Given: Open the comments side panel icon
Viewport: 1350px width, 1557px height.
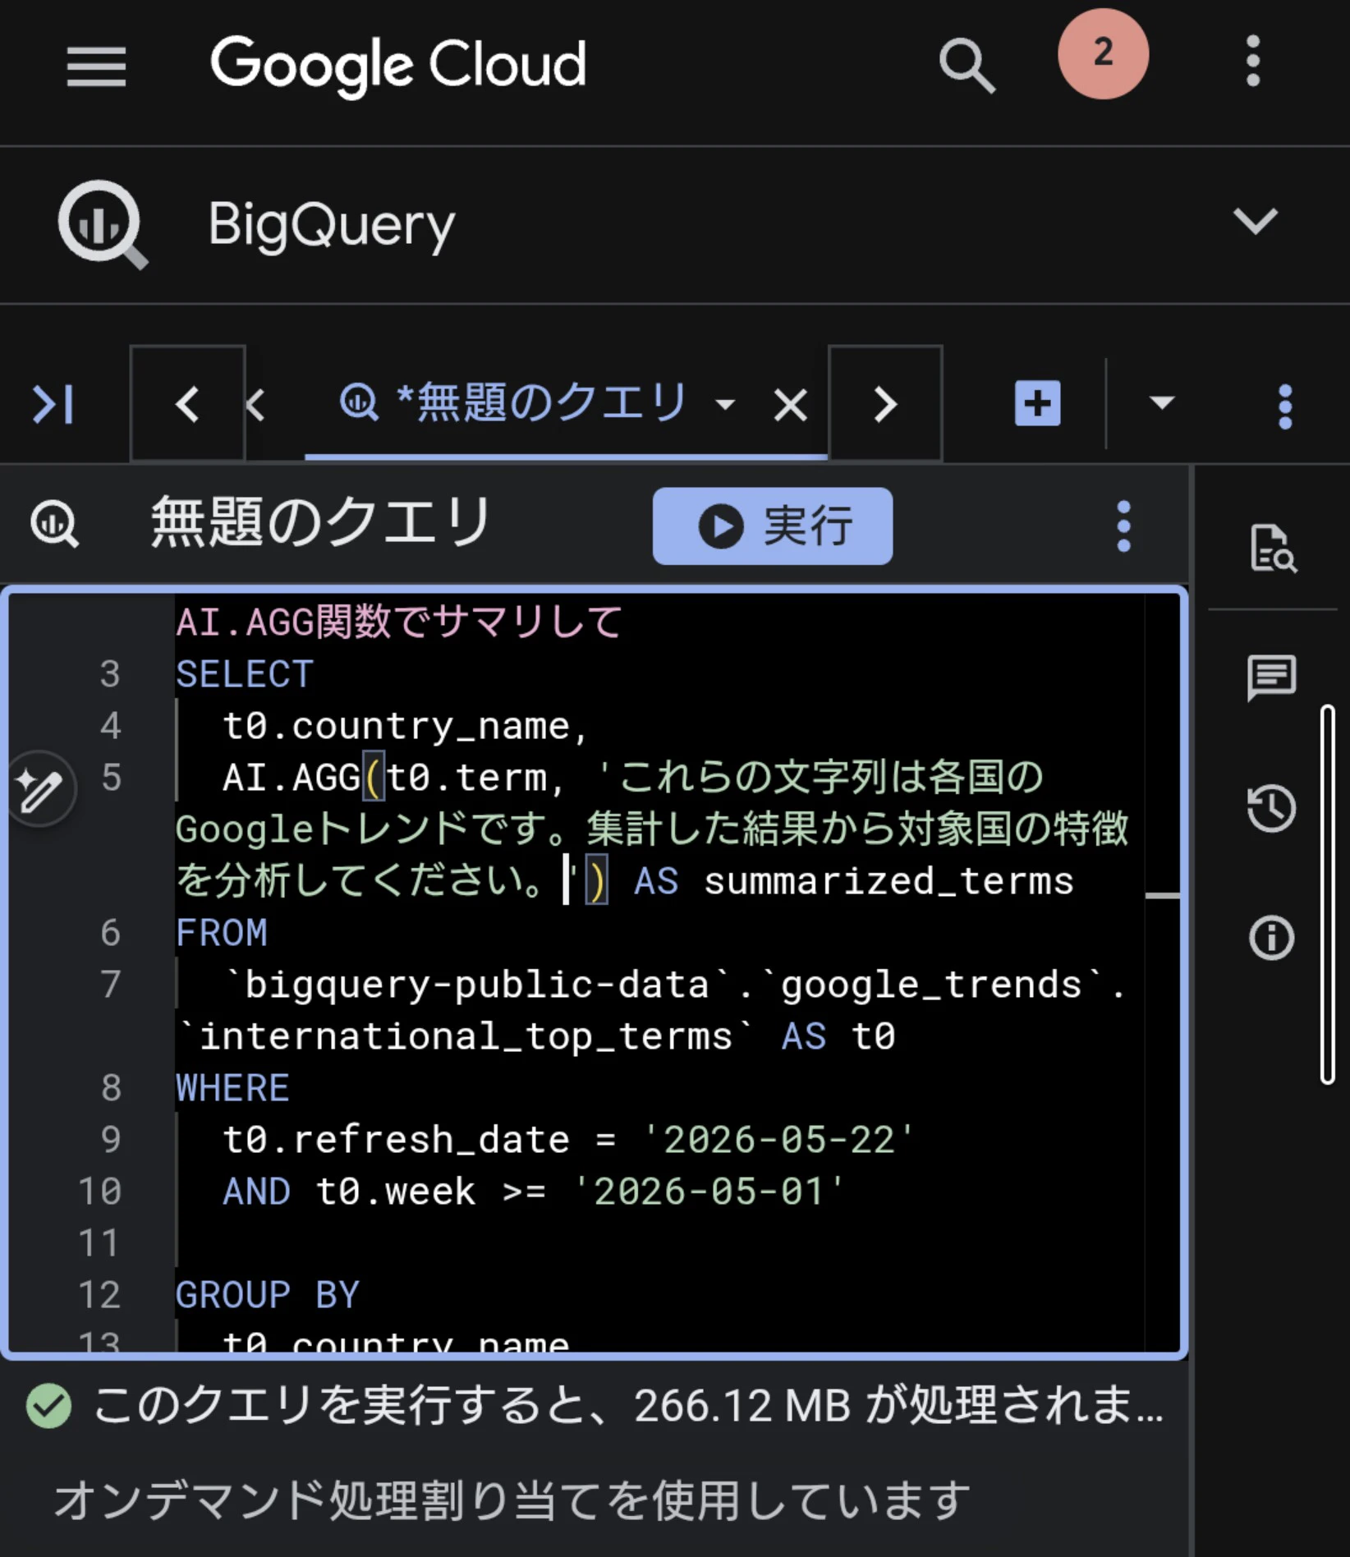Looking at the screenshot, I should pos(1271,677).
